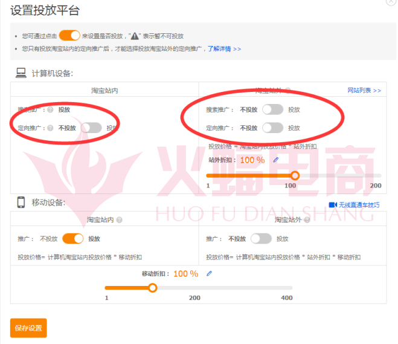Image resolution: width=398 pixels, height=344 pixels.
Task: Click 投放 label of off-site 定向推广 row
Action: pos(294,128)
